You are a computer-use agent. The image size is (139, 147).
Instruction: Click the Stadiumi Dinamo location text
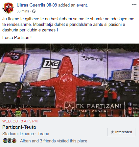pos(18,134)
